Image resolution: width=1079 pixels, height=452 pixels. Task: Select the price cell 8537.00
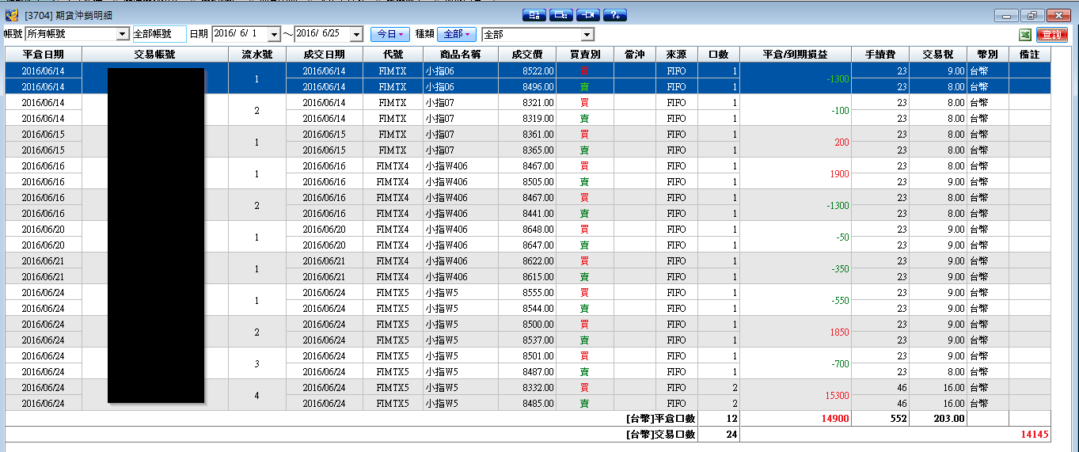528,340
